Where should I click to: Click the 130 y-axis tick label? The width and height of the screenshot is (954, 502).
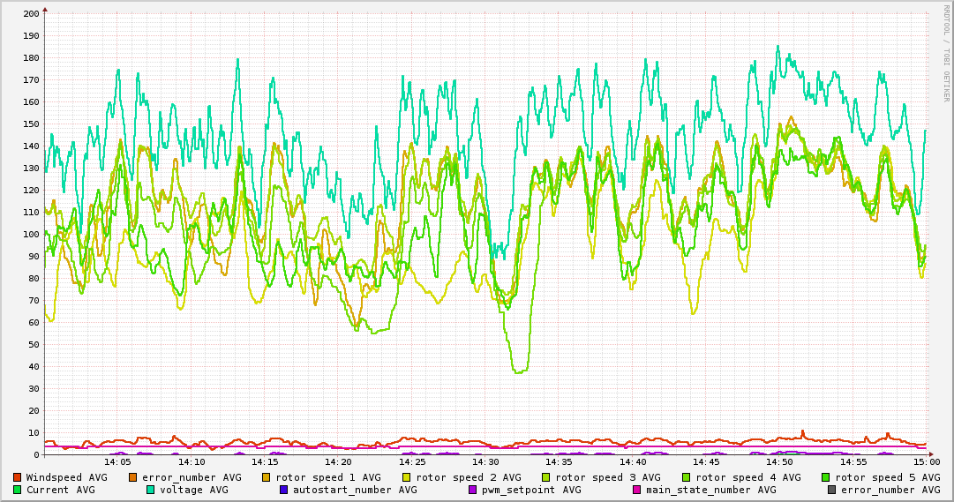click(x=30, y=168)
